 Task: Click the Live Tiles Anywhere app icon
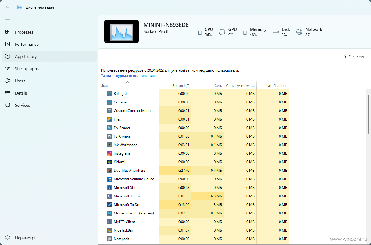tap(109, 171)
